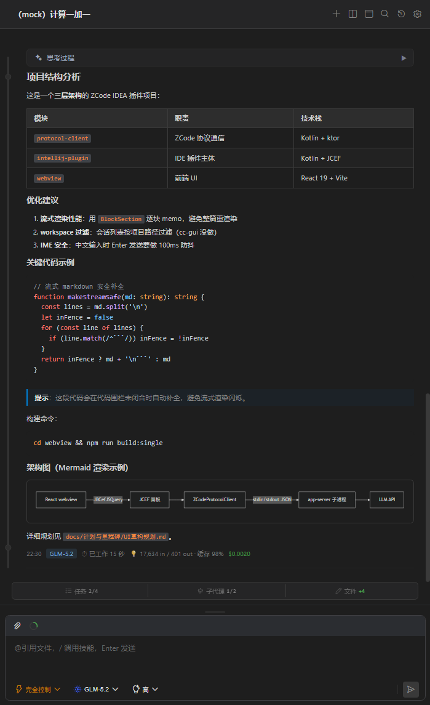The image size is (430, 705).
Task: Click the protocol-client code tag
Action: 63,139
